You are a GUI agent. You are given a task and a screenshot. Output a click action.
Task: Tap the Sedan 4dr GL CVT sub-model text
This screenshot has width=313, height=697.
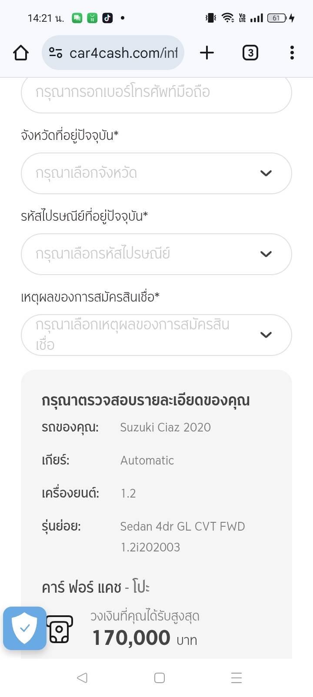pos(182,527)
